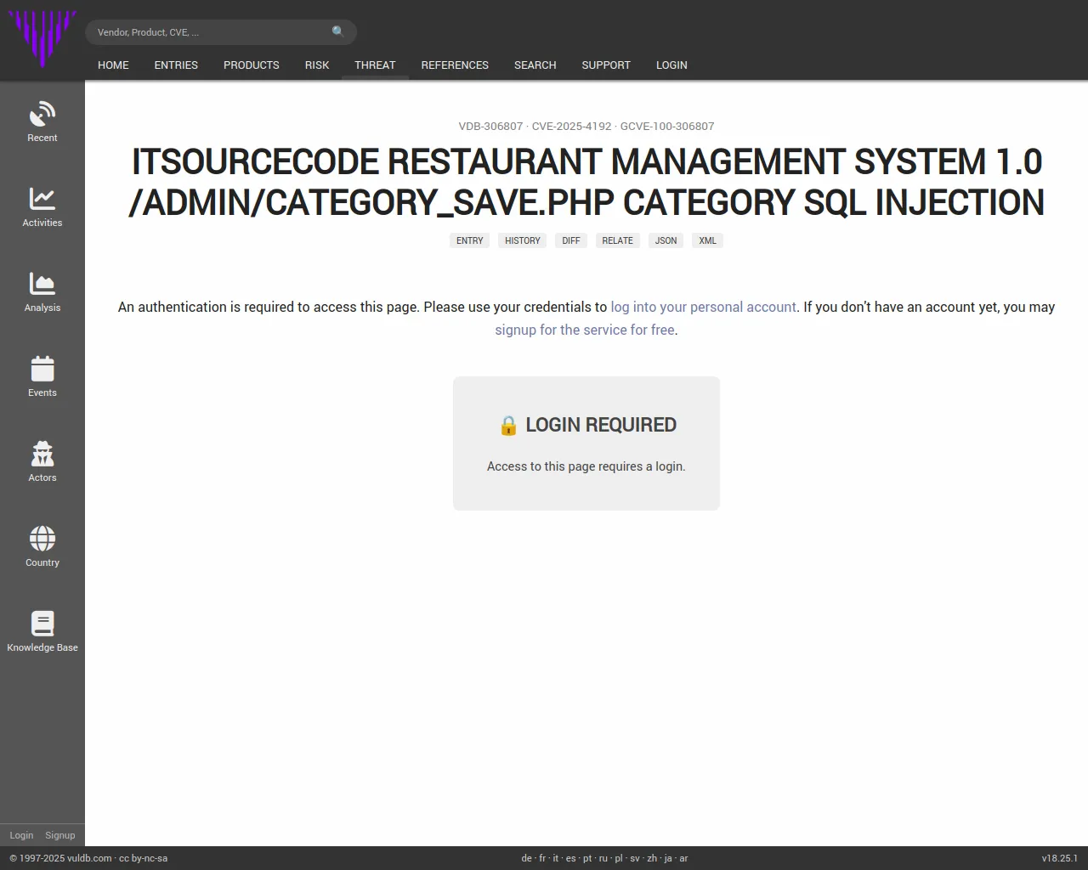Open the Events calendar icon
The image size is (1088, 870).
coord(42,369)
